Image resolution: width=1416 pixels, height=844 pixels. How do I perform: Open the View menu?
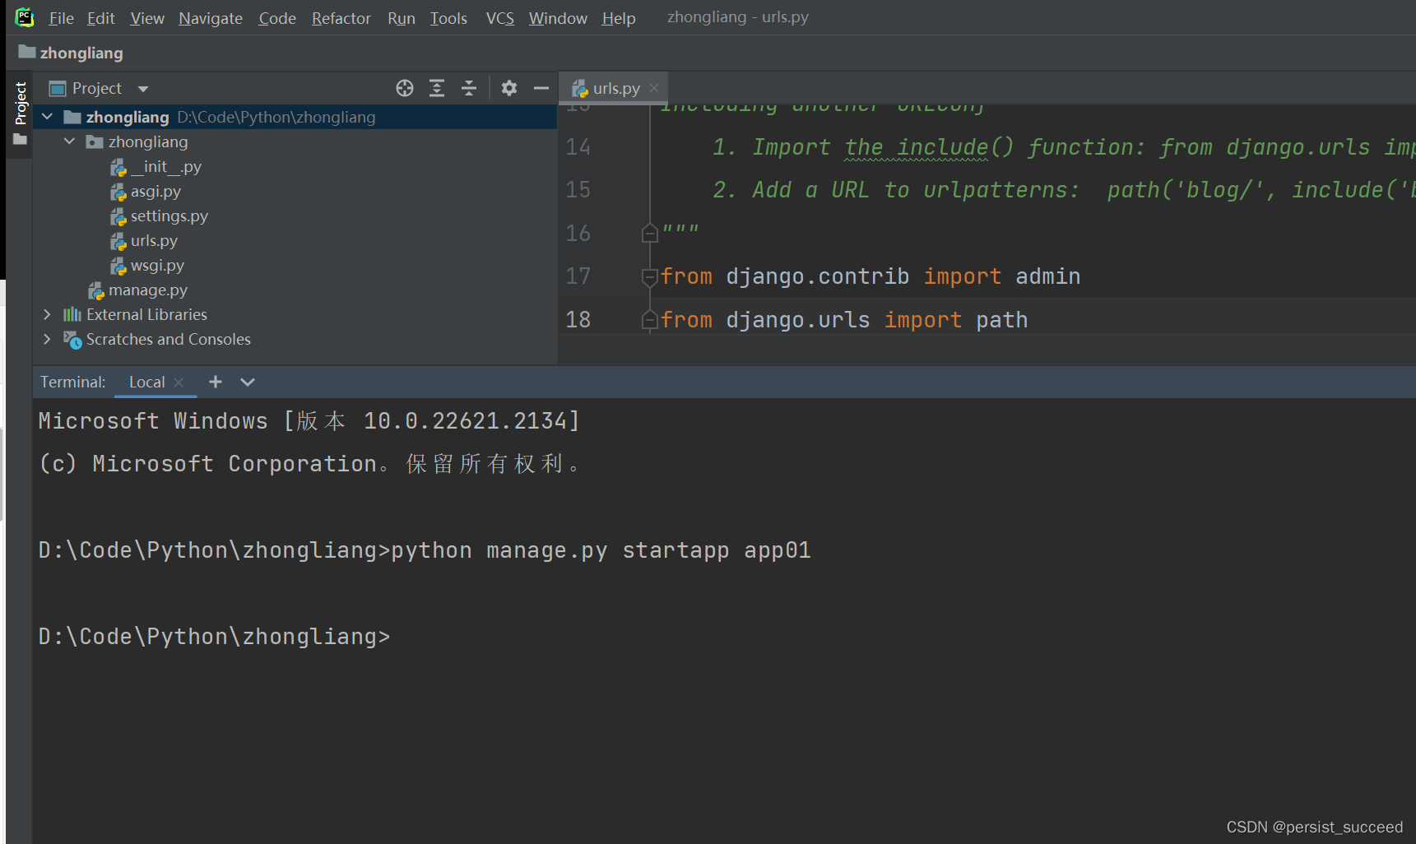click(x=146, y=18)
